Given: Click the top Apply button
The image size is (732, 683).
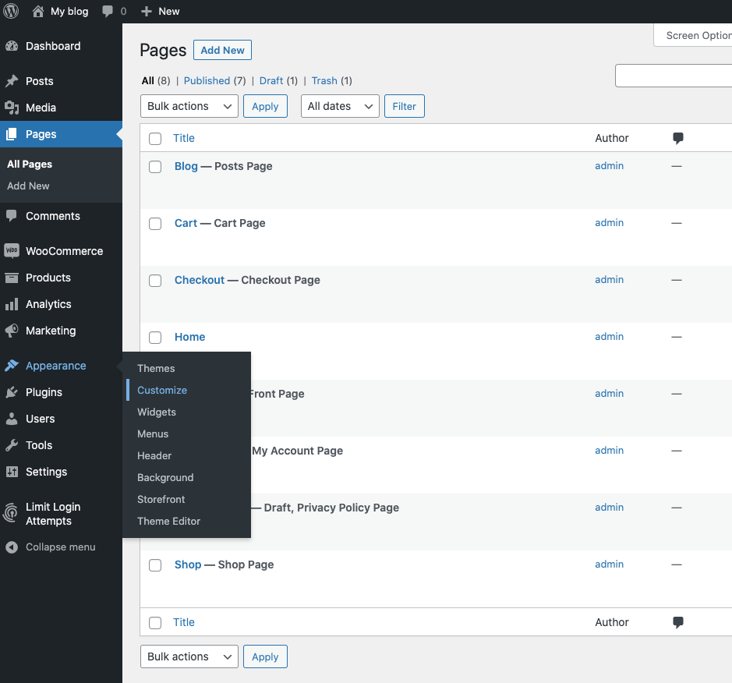Looking at the screenshot, I should [265, 106].
